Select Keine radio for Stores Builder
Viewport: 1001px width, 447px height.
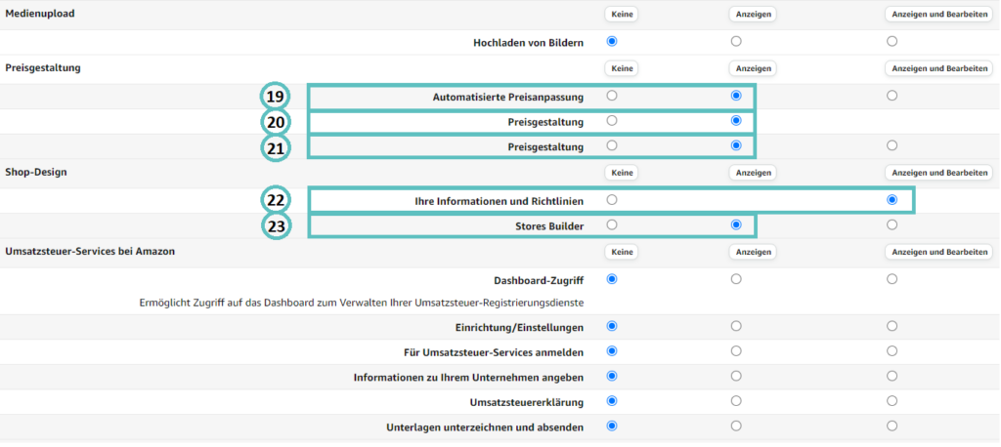(612, 224)
